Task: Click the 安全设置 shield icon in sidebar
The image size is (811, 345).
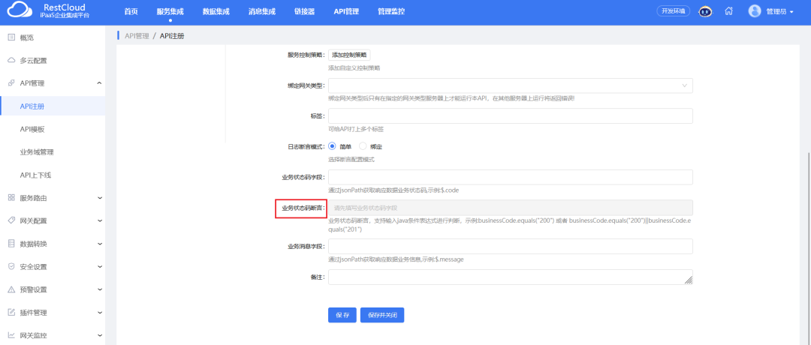Action: click(x=11, y=266)
